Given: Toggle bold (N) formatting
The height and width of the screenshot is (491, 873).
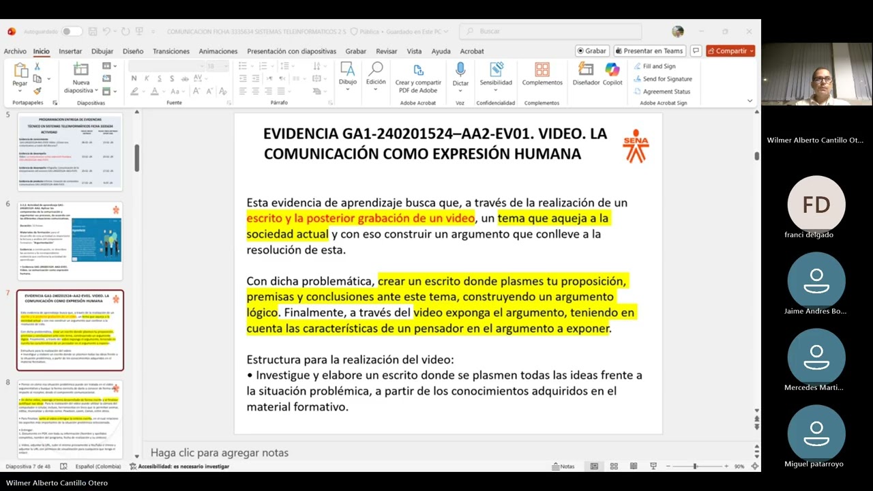Looking at the screenshot, I should click(134, 78).
